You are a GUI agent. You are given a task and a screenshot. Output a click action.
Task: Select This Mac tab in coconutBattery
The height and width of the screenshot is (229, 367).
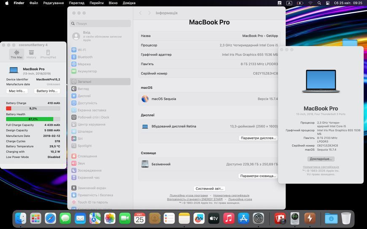click(x=16, y=54)
